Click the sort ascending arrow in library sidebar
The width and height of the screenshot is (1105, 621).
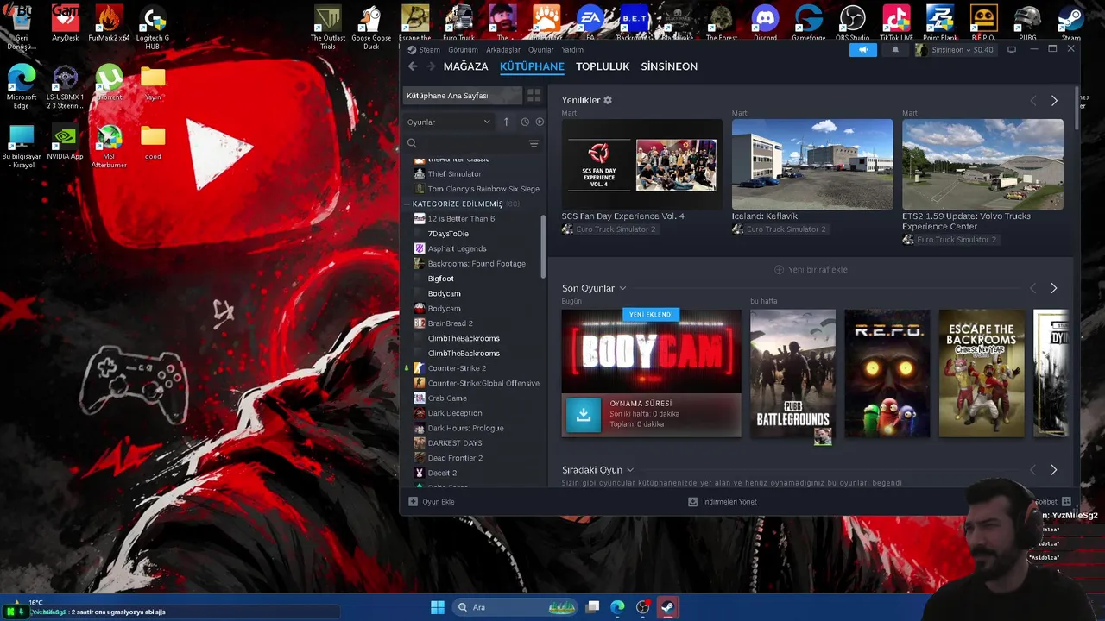coord(507,122)
